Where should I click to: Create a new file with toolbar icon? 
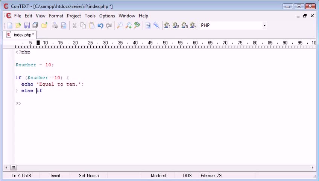coord(9,26)
